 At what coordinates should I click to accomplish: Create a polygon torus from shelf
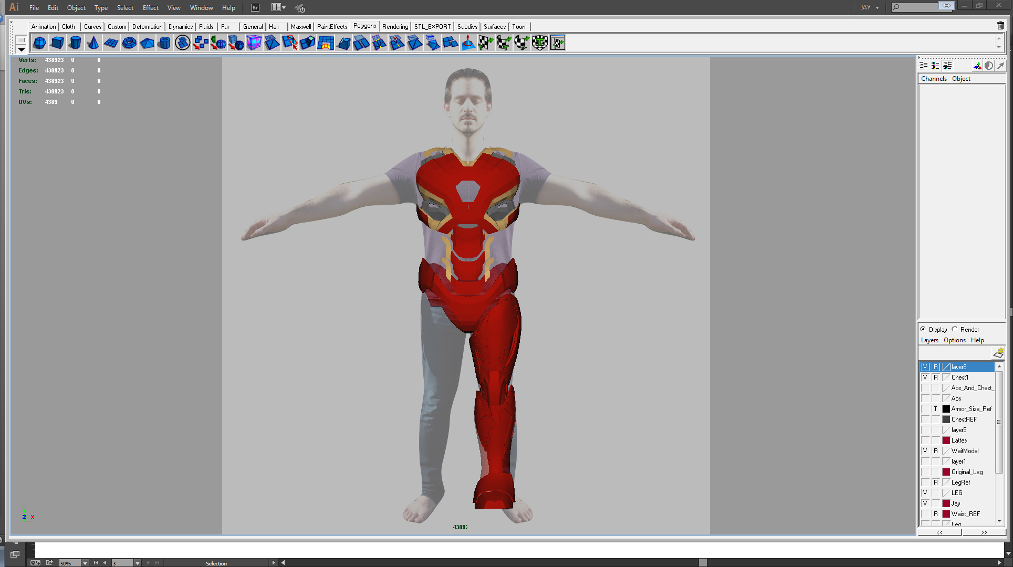[129, 43]
